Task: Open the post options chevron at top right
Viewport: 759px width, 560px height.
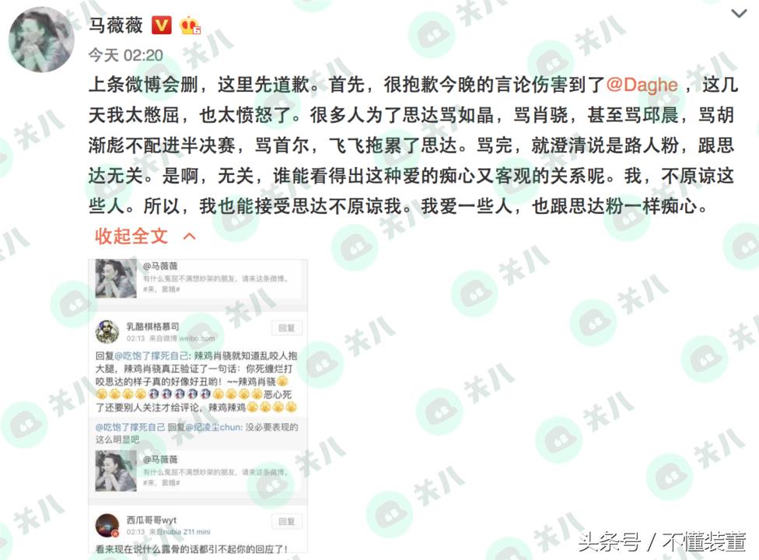Action: click(739, 13)
